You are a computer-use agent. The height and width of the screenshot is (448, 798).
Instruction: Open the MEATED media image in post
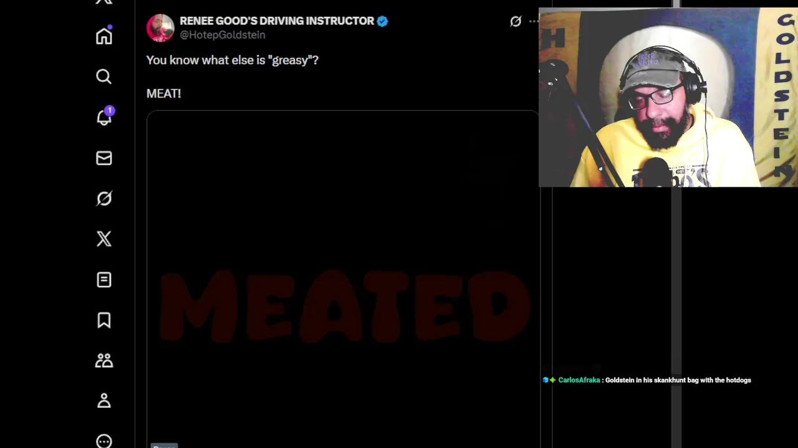[343, 279]
